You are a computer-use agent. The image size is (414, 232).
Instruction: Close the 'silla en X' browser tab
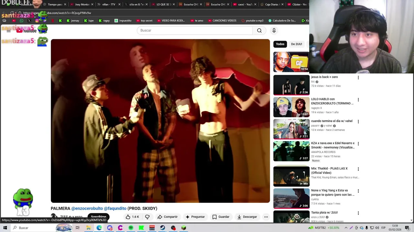pos(147,5)
